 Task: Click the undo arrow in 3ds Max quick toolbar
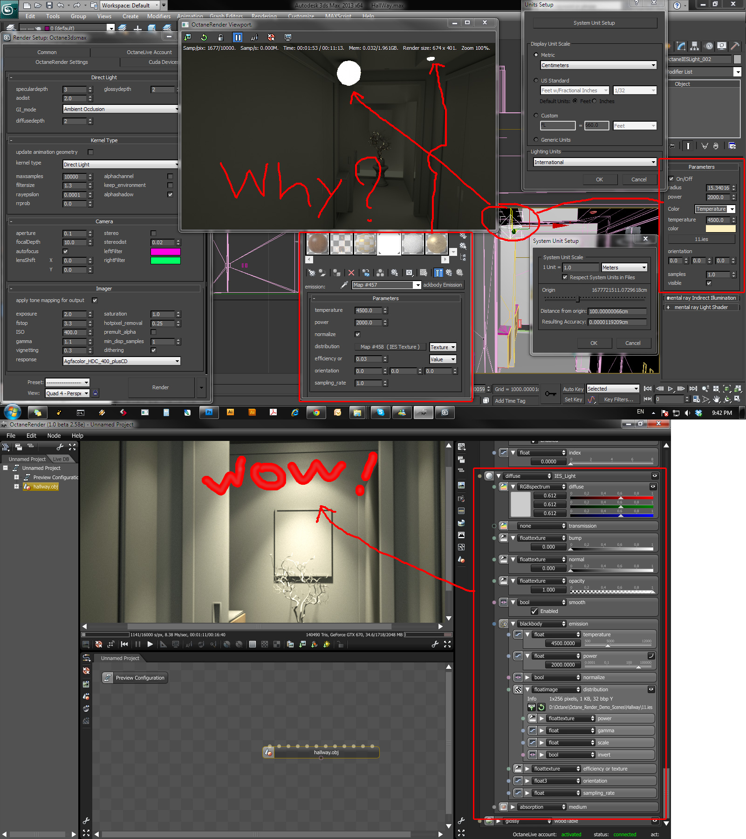pos(61,6)
